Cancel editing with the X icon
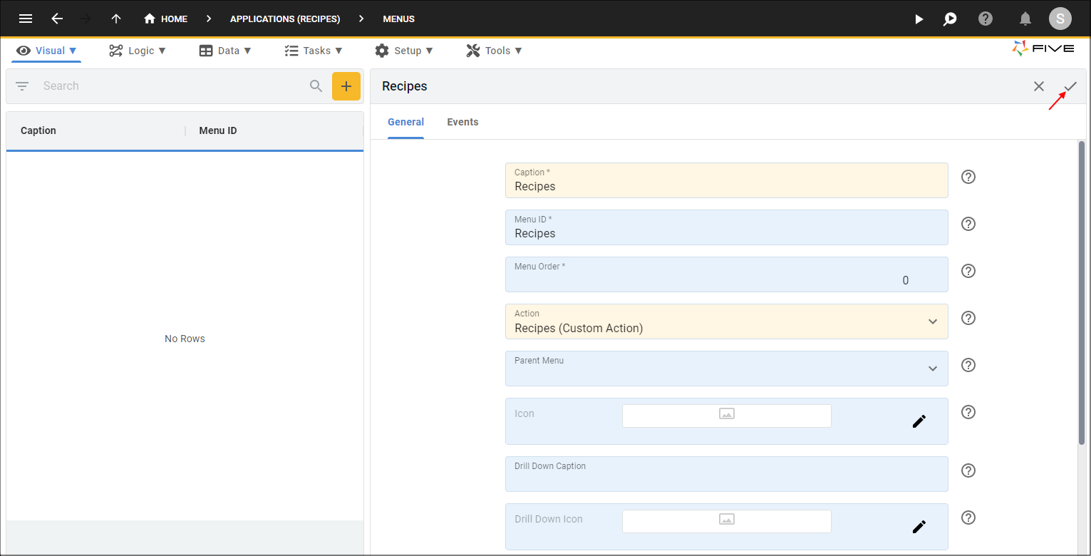The width and height of the screenshot is (1091, 556). 1039,86
